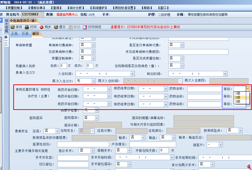Click the 切口部位 input field
The height and width of the screenshot is (170, 252).
pyautogui.click(x=73, y=164)
